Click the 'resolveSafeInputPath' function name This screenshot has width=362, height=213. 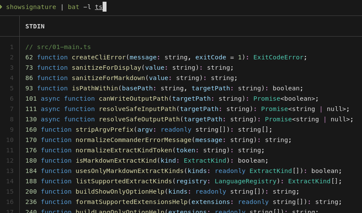pyautogui.click(x=137, y=109)
